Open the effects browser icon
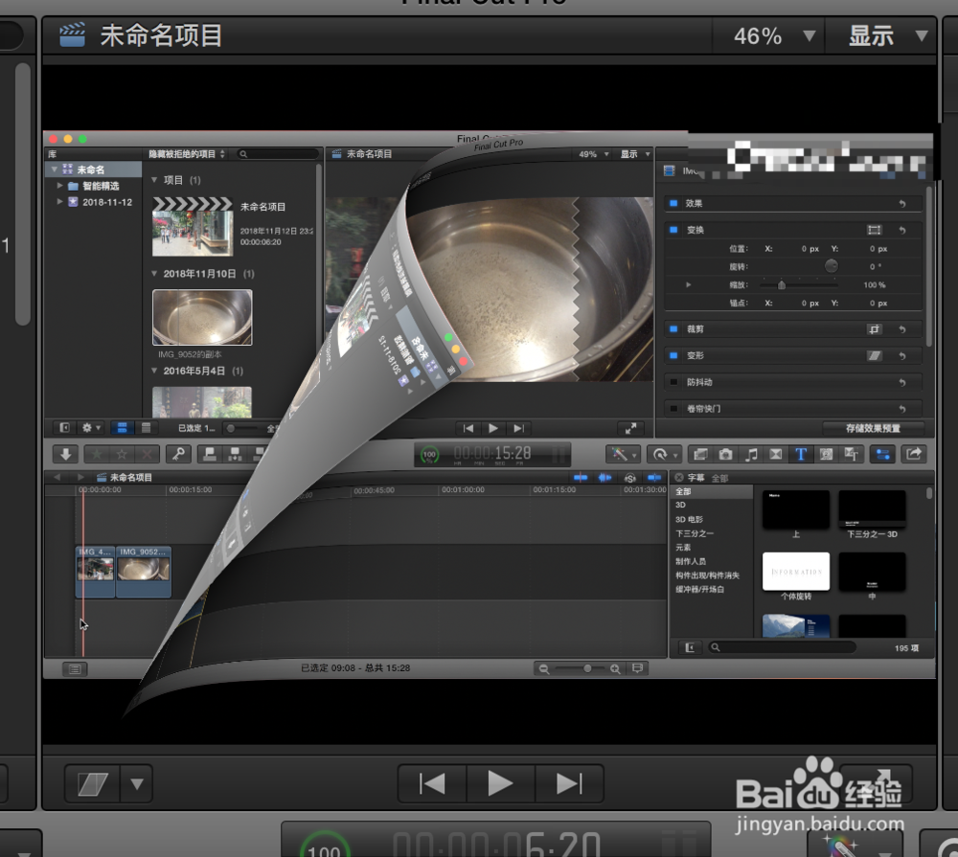Viewport: 958px width, 857px height. pos(701,455)
